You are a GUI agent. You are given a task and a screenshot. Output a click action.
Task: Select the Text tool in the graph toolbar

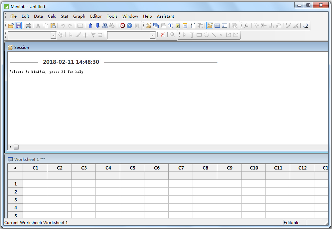tap(192, 35)
